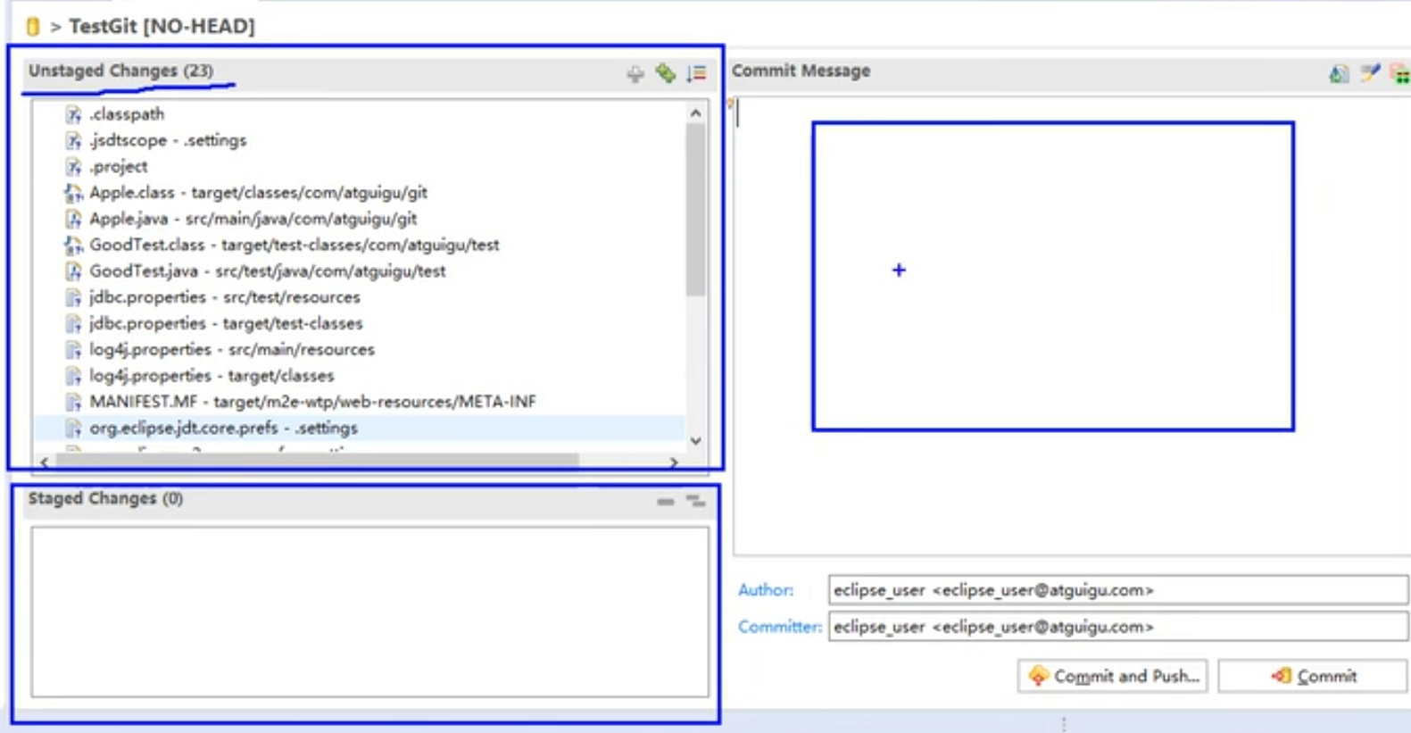Select jdbc.properties in target/test-classes
The image size is (1411, 733).
[x=226, y=323]
